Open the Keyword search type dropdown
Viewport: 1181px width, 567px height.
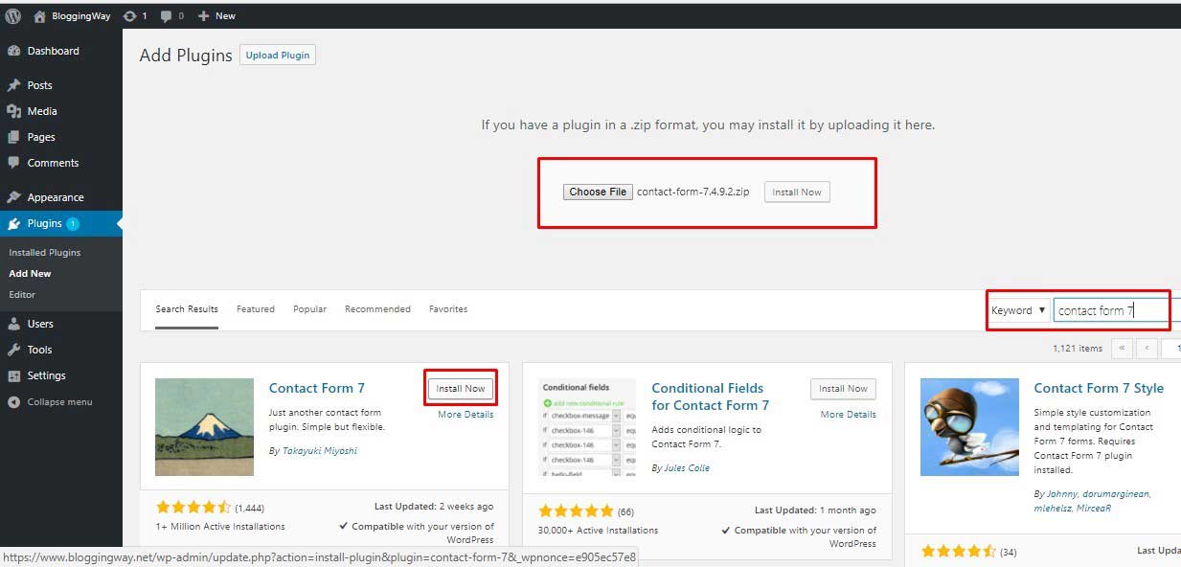pos(1018,310)
